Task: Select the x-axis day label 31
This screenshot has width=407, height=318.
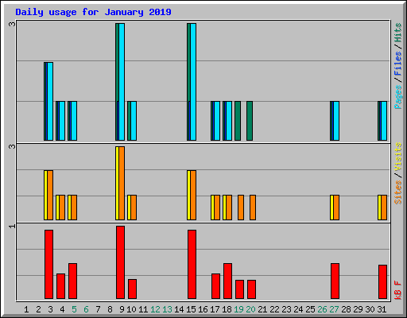Action: click(382, 309)
